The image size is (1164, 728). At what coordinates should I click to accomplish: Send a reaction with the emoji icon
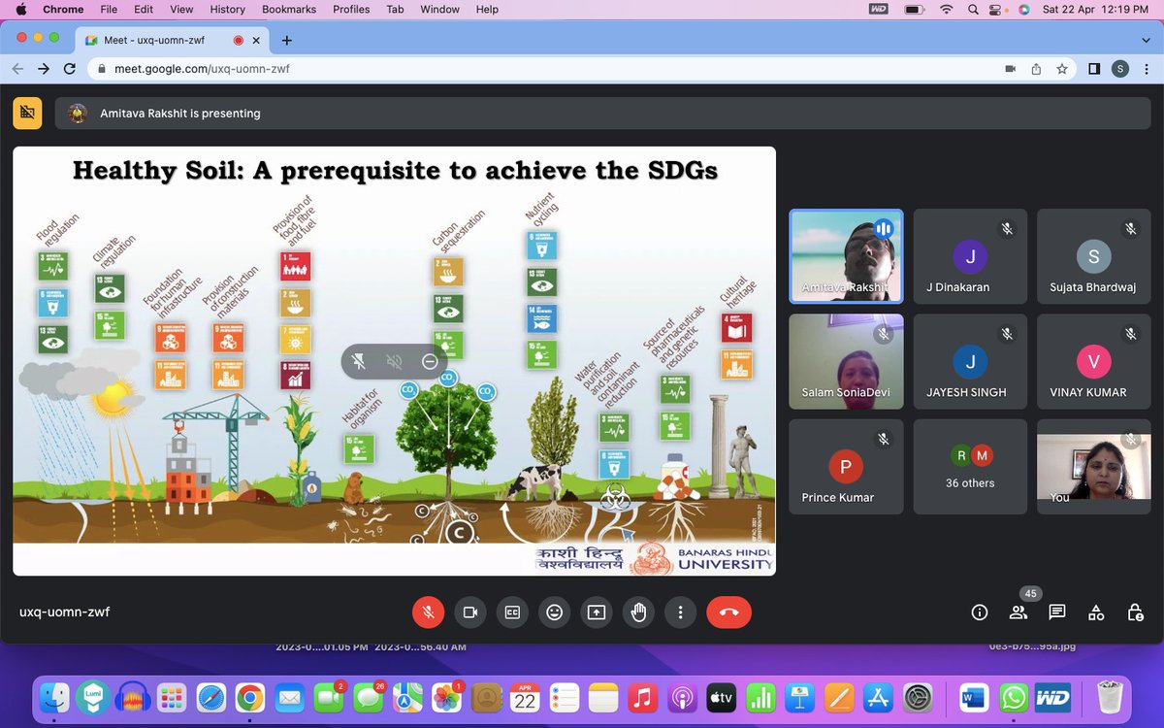point(555,612)
